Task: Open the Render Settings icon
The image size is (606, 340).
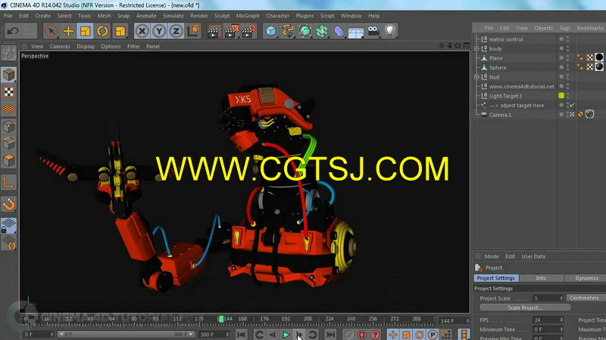Action: click(x=248, y=31)
